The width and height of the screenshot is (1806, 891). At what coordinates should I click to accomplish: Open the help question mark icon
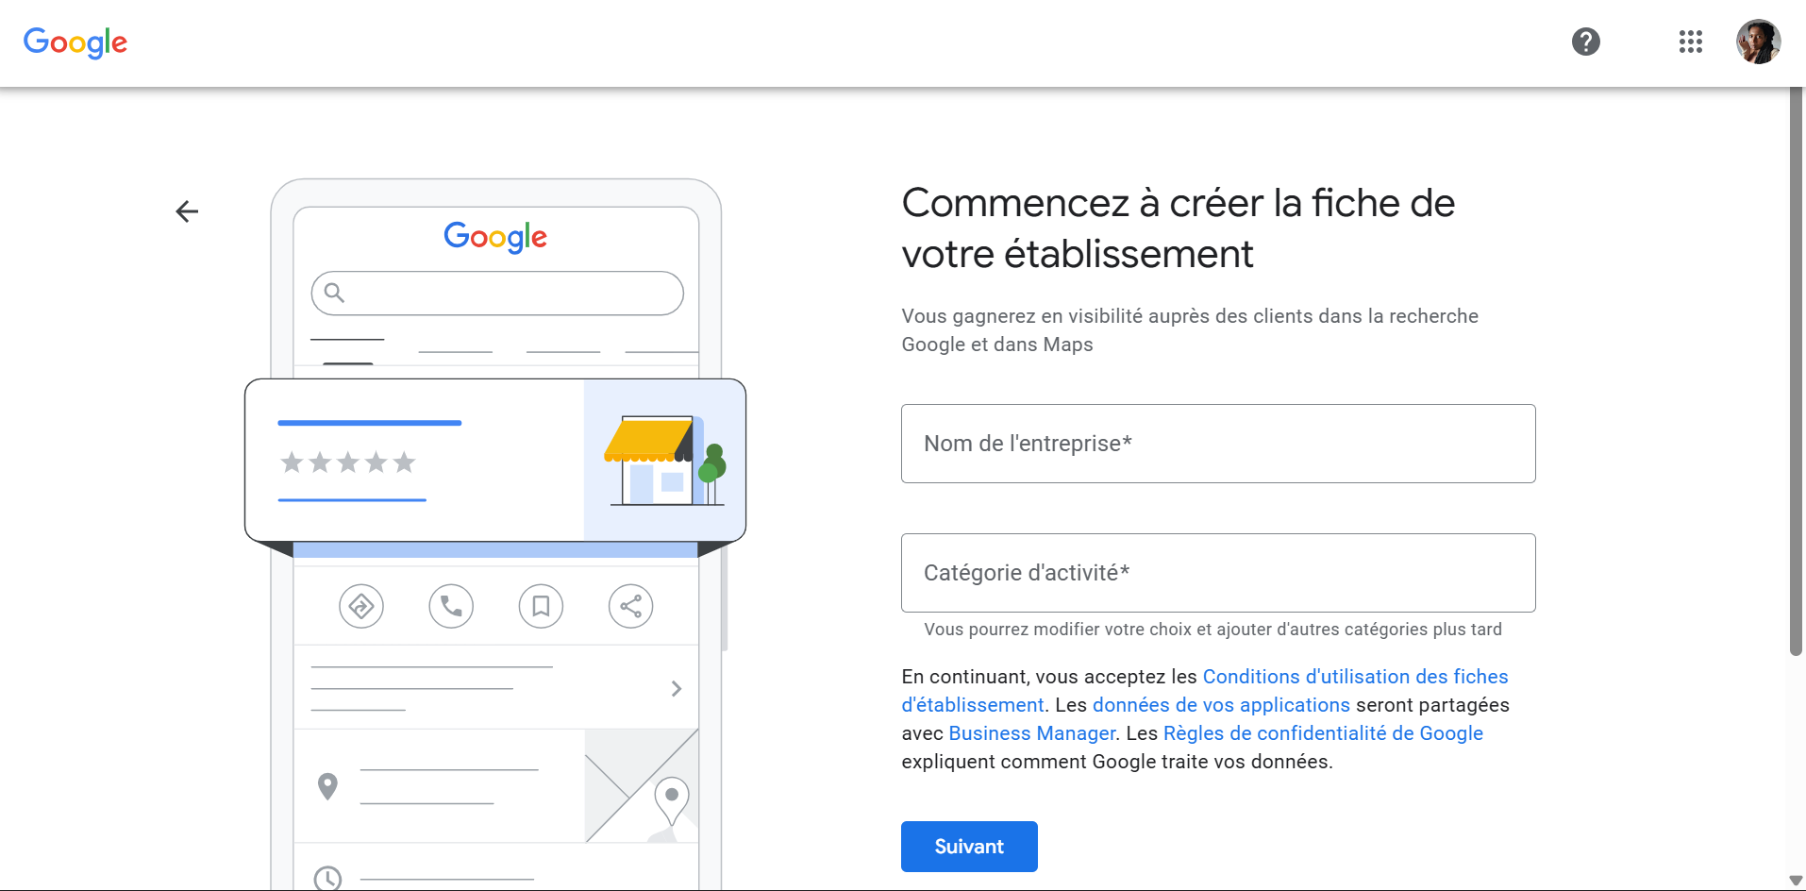(x=1586, y=42)
